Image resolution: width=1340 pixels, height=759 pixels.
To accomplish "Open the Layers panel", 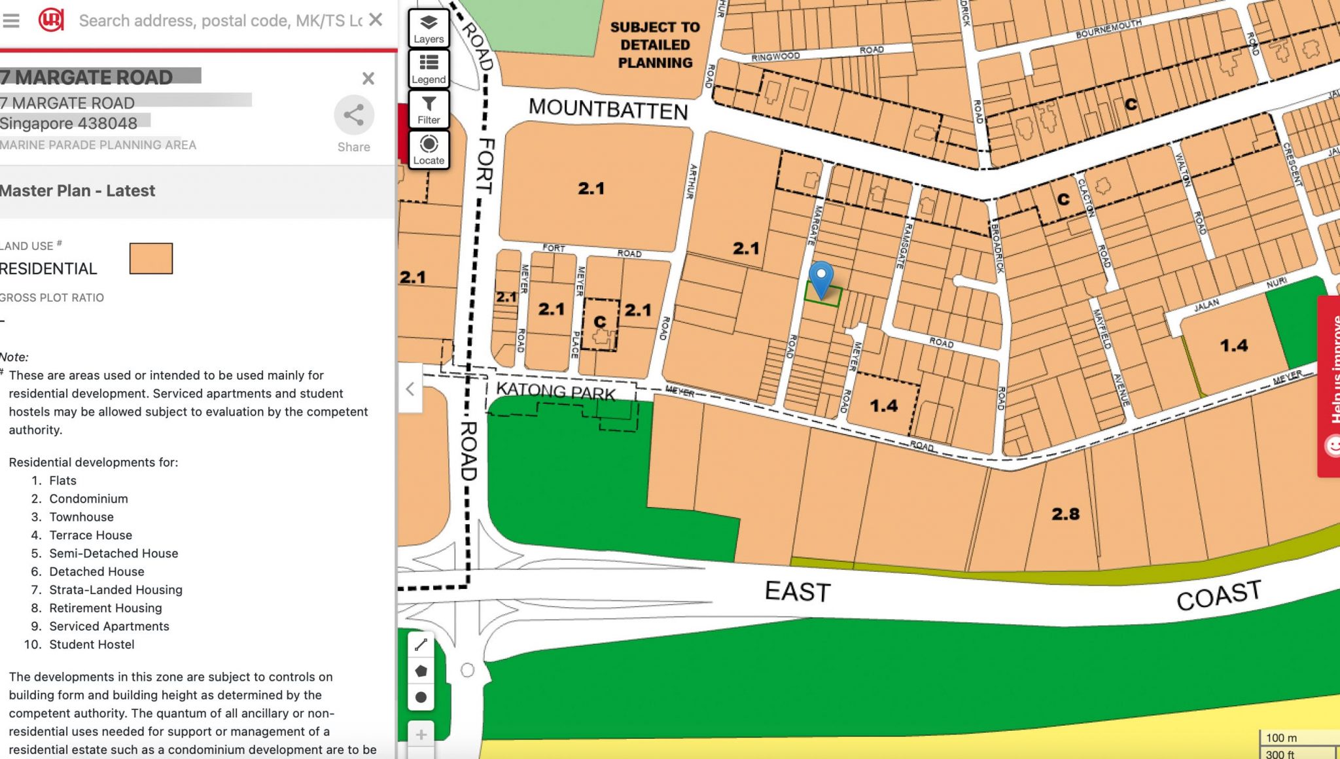I will coord(429,28).
